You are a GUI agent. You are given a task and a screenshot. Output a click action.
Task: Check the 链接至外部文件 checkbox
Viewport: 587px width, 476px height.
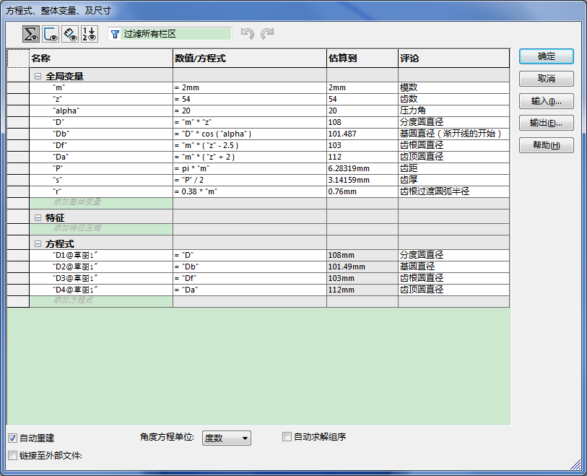(13, 455)
